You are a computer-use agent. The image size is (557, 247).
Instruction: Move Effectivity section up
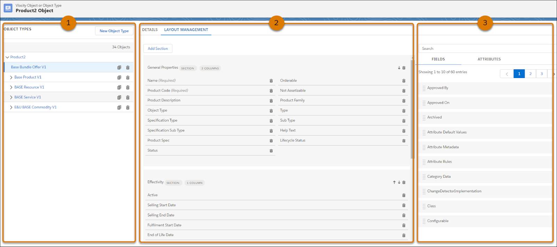point(394,182)
